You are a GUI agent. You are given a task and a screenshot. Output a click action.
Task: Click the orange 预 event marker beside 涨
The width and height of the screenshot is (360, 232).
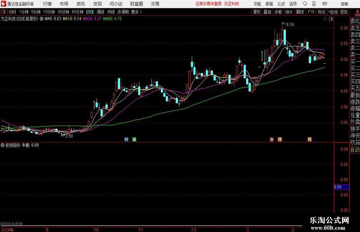[280, 139]
